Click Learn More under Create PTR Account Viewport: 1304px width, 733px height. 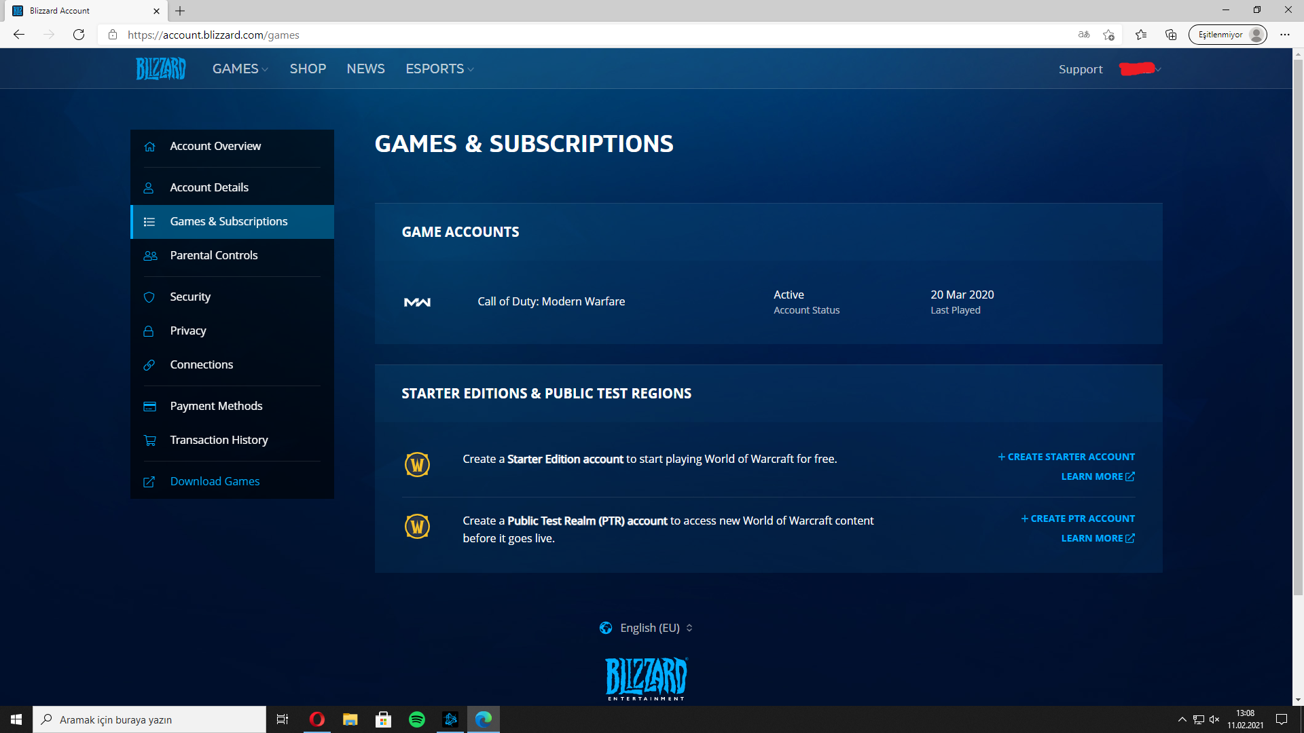point(1098,538)
